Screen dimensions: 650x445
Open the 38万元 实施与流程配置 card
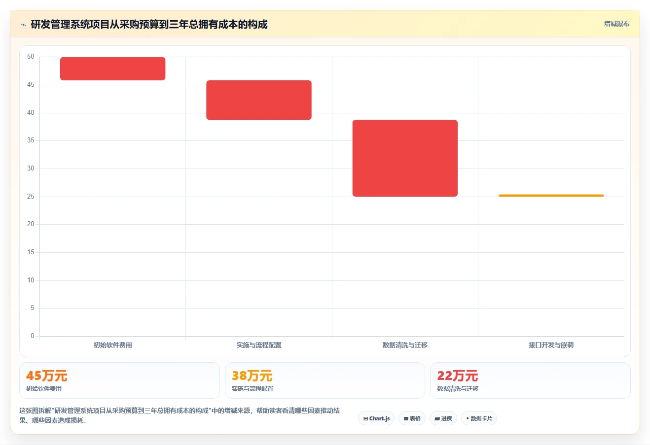(325, 380)
